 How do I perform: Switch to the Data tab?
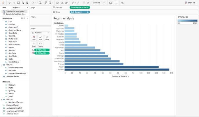4,7
